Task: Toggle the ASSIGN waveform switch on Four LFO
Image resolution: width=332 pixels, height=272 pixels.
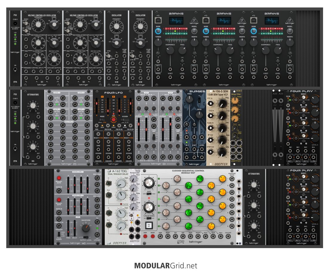Action: tap(124, 120)
